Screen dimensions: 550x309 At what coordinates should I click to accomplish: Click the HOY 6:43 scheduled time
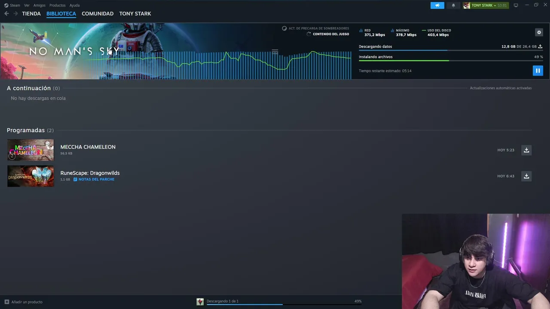[506, 176]
